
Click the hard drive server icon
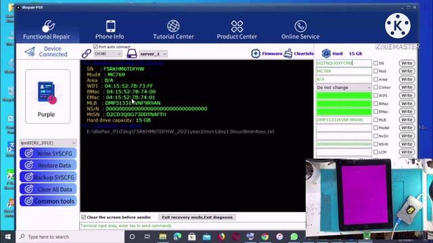[132, 53]
